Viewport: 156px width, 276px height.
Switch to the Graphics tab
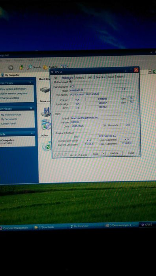(100, 77)
